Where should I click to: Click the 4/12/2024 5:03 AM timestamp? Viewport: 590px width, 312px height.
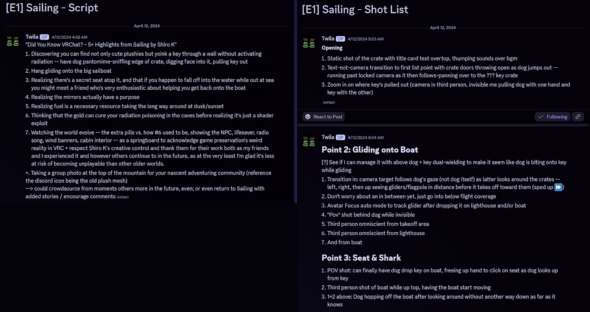(x=365, y=39)
